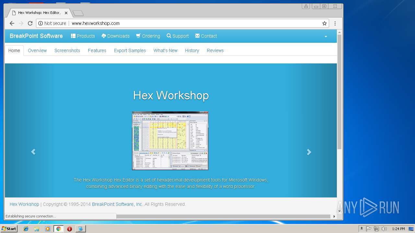Reload the current page
The height and width of the screenshot is (233, 415).
click(x=30, y=23)
